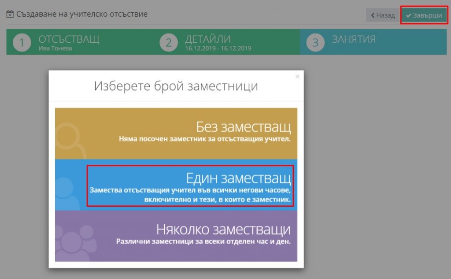The image size is (451, 279).
Task: Choose the Без заместващ option
Action: 176,133
